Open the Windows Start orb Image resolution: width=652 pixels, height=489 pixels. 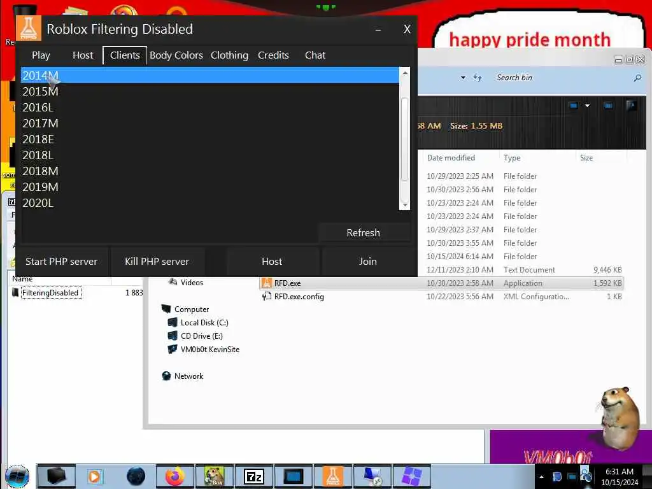click(x=17, y=476)
